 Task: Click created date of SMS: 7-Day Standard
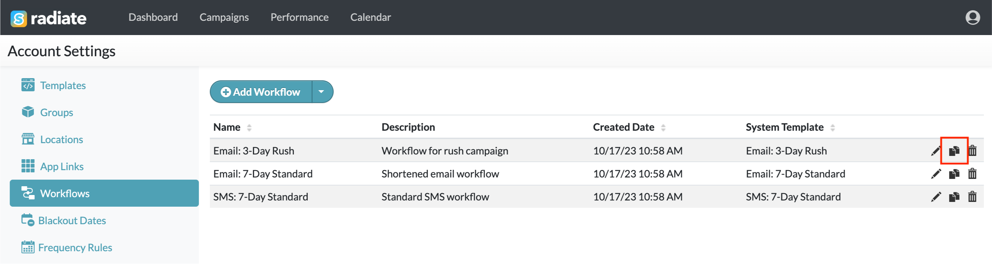[x=637, y=197]
